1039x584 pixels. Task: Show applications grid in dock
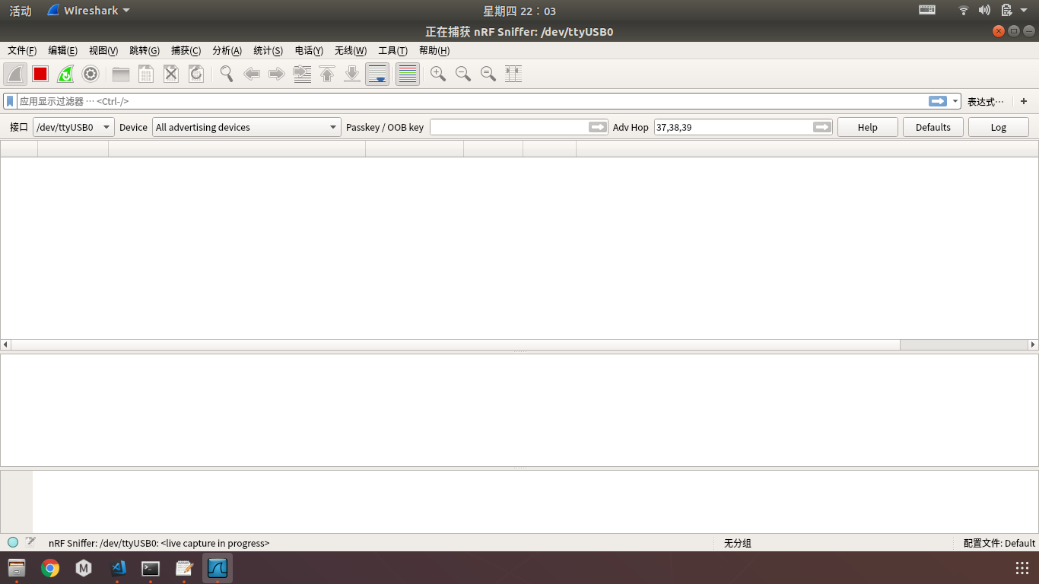1022,568
